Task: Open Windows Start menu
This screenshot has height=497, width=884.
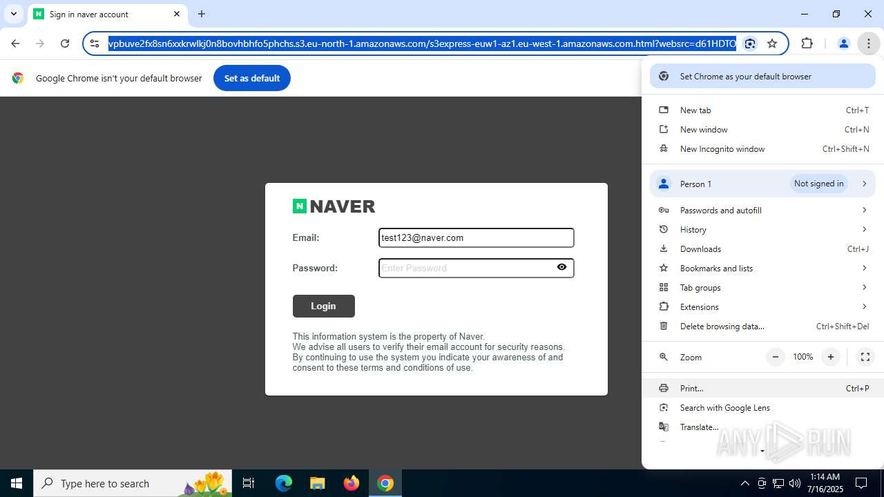Action: pos(17,483)
